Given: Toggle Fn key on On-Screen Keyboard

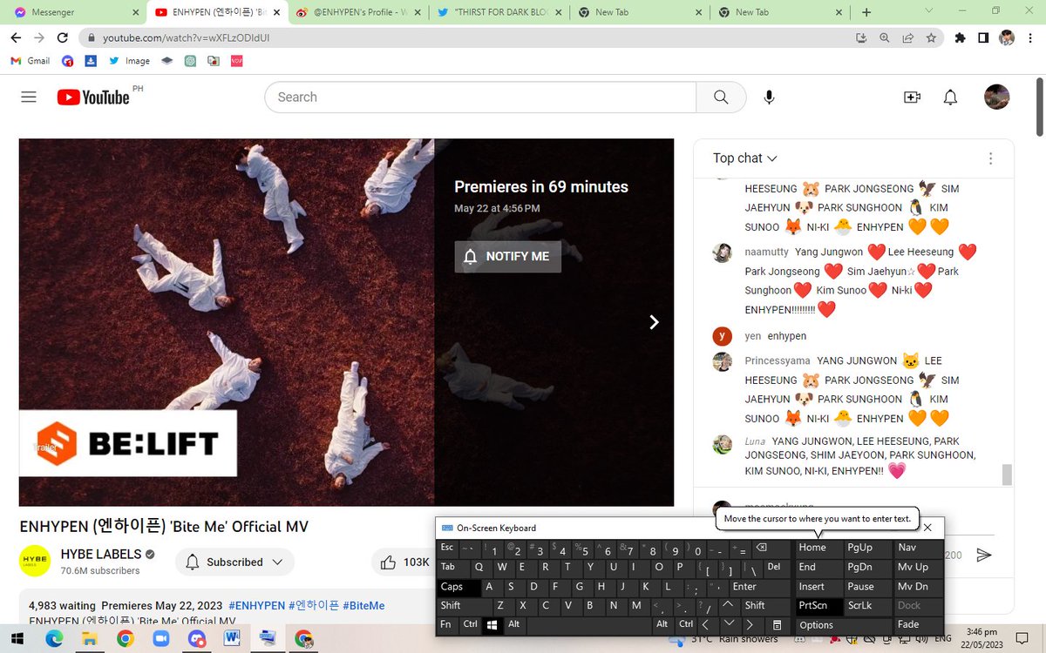Looking at the screenshot, I should pyautogui.click(x=446, y=625).
